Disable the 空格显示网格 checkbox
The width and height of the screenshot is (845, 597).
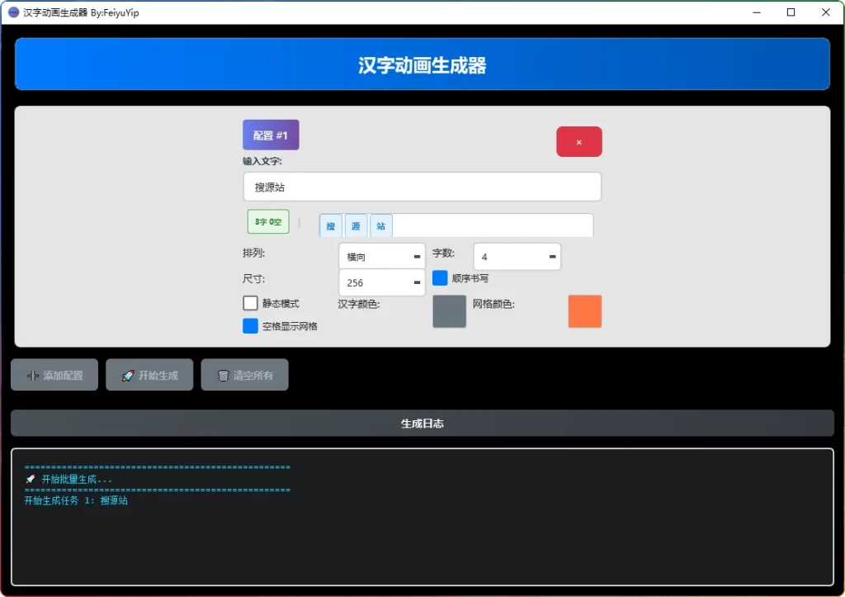coord(250,325)
